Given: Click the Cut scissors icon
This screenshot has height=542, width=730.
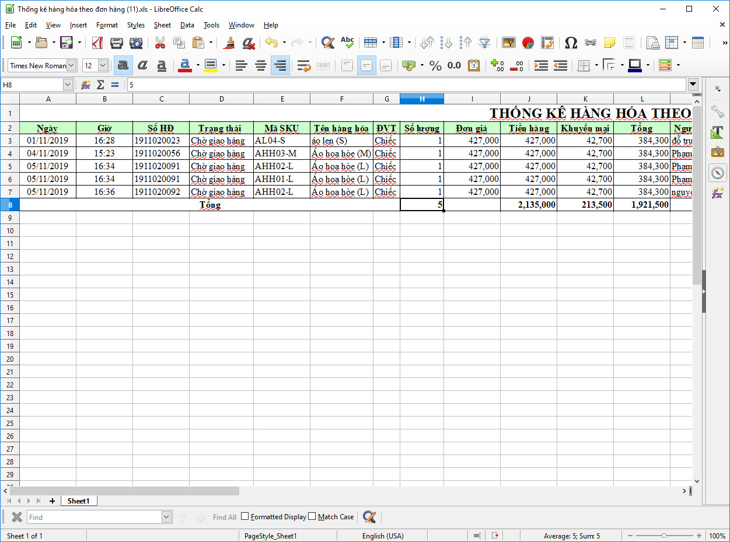Looking at the screenshot, I should (x=160, y=43).
